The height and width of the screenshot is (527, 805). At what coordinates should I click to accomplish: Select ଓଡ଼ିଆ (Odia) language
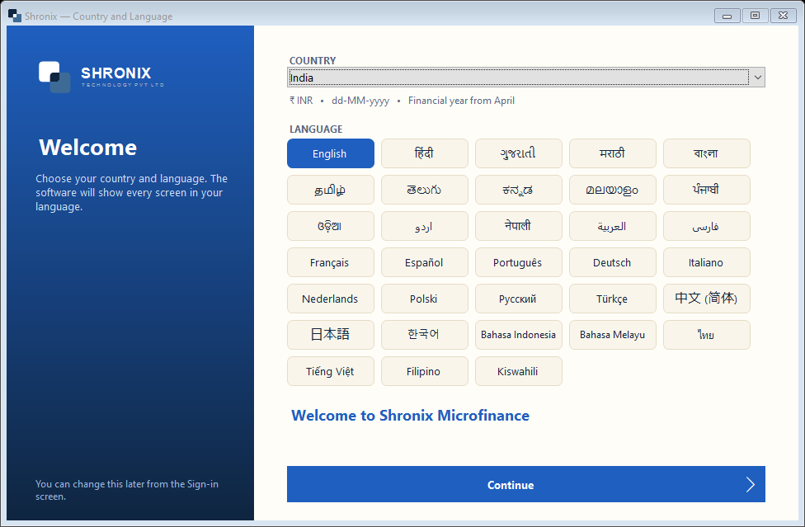[x=331, y=226]
